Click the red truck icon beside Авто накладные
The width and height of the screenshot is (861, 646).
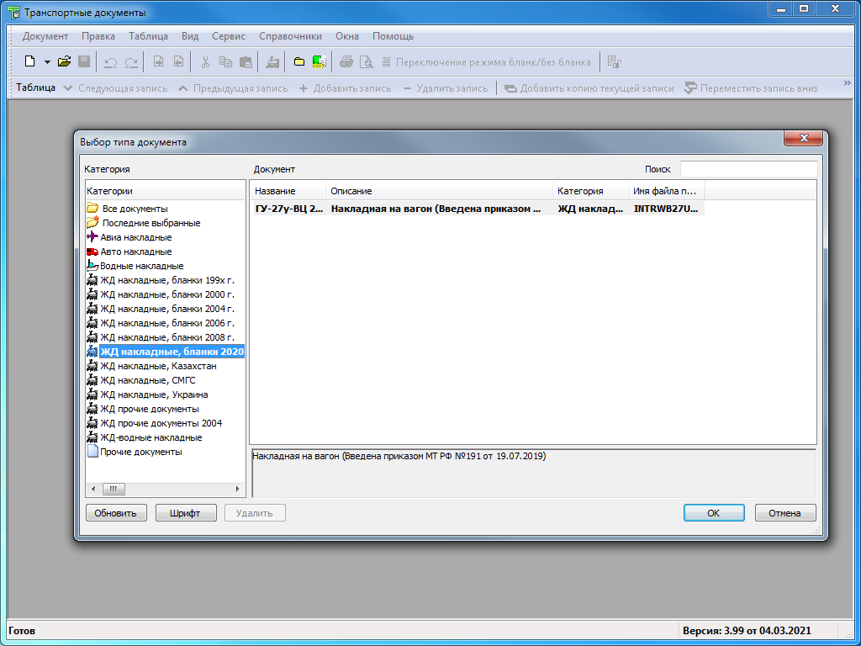point(92,252)
